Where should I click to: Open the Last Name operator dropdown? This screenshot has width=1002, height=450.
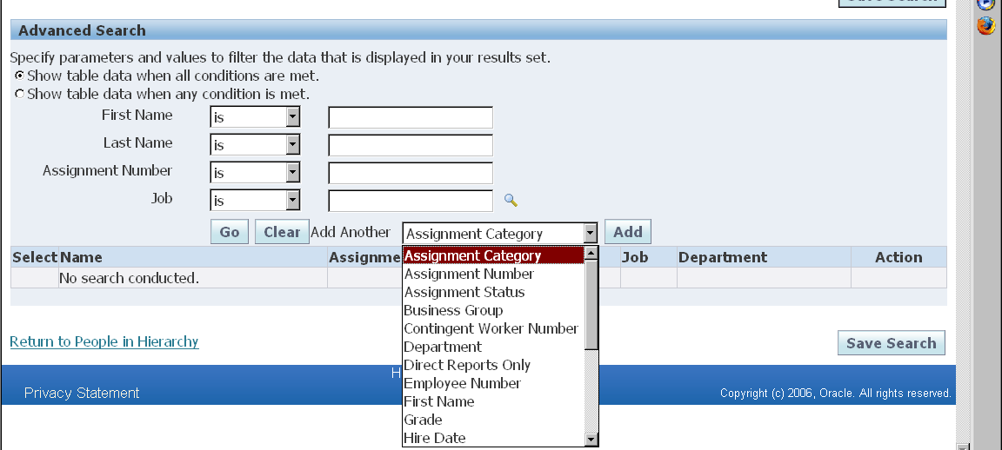292,145
